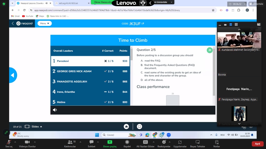
Task: Open the Nearpod activities puzzle icon
Action: coord(126,126)
